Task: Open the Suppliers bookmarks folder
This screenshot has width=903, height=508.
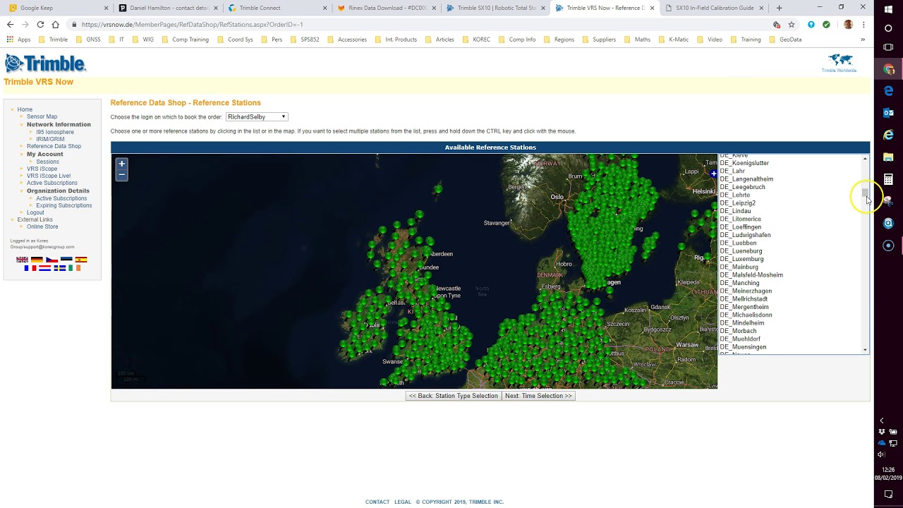Action: [x=599, y=40]
